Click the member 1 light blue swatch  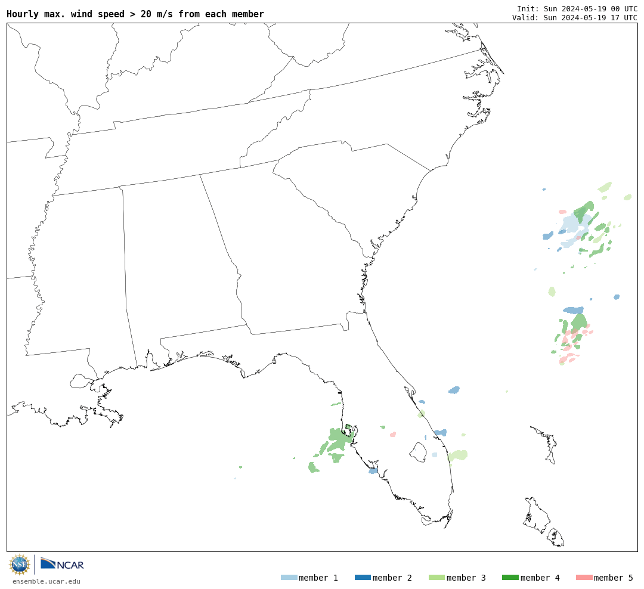click(289, 578)
